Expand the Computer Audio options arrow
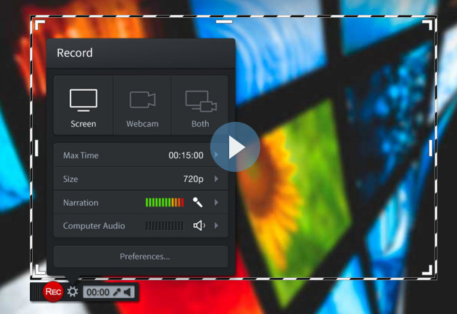This screenshot has width=457, height=314. point(216,225)
